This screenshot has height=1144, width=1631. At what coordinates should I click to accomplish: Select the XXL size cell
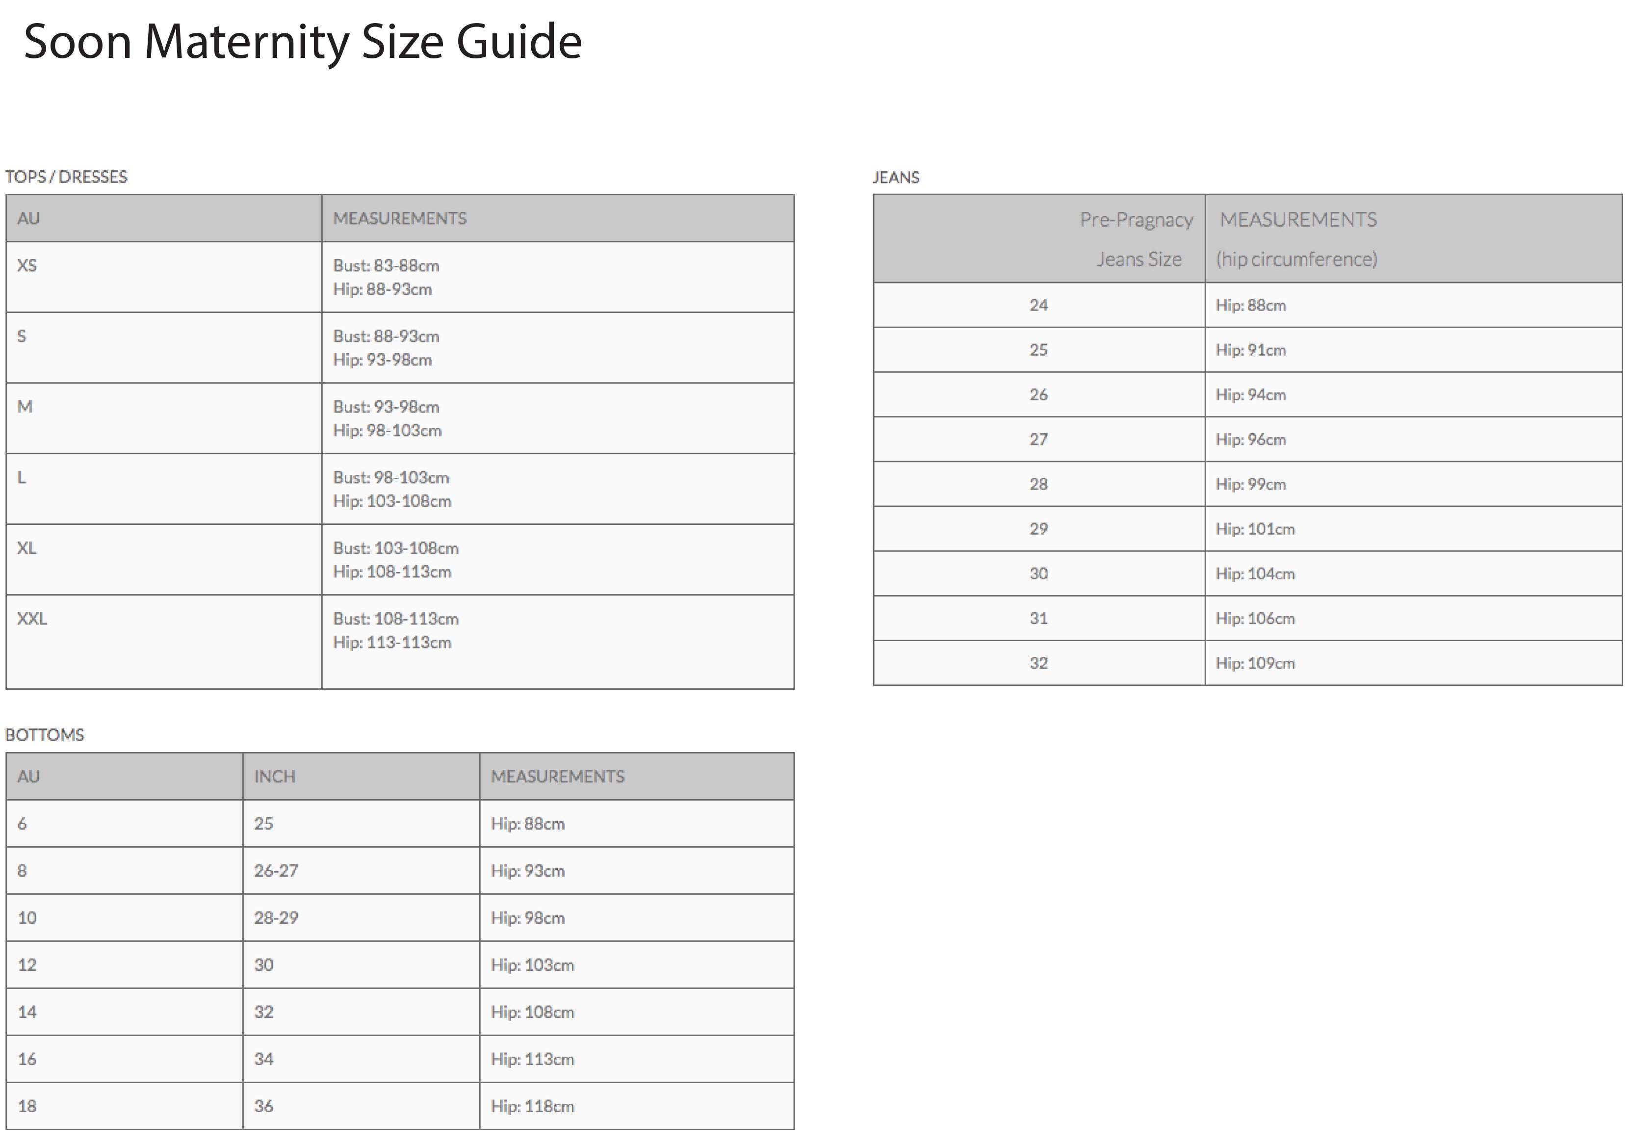coord(32,619)
